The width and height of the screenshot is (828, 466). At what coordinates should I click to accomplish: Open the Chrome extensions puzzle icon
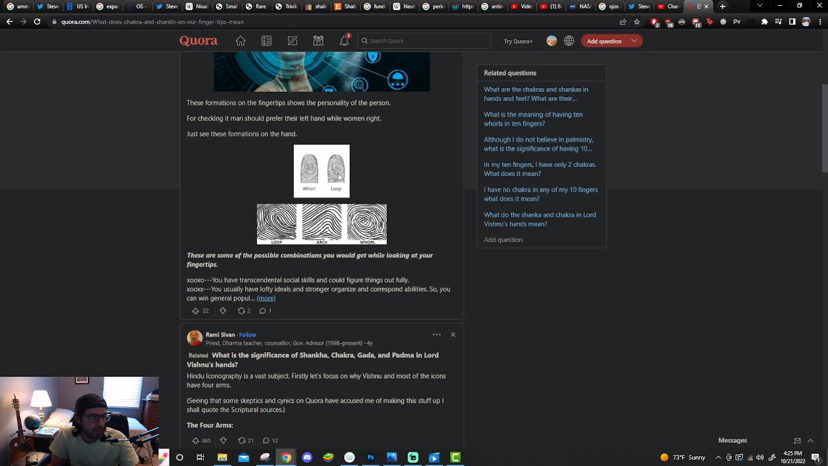coord(765,21)
